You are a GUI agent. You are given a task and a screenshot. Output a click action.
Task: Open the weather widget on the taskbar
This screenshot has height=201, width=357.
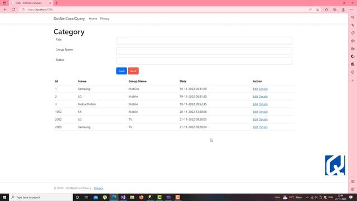(x=292, y=197)
